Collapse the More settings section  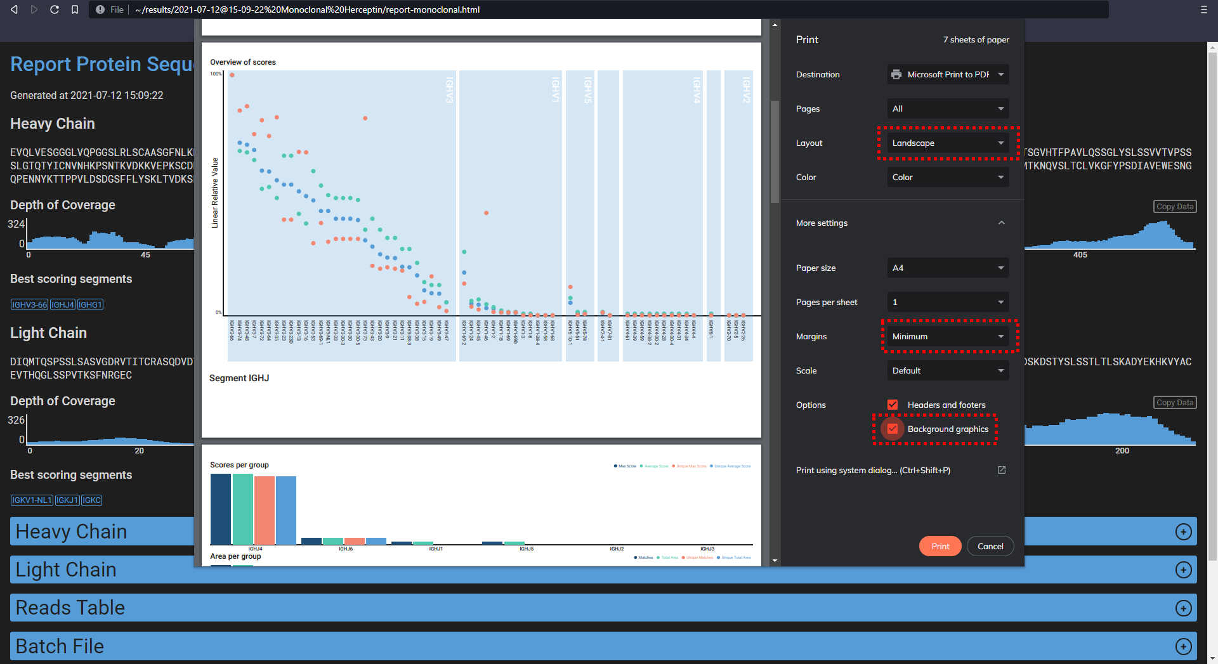1002,223
